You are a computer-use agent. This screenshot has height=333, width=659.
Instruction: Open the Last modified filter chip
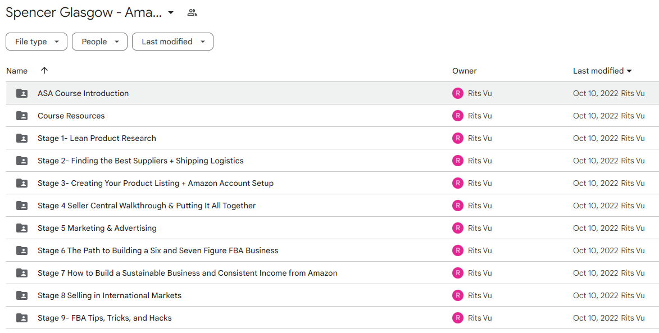[172, 42]
